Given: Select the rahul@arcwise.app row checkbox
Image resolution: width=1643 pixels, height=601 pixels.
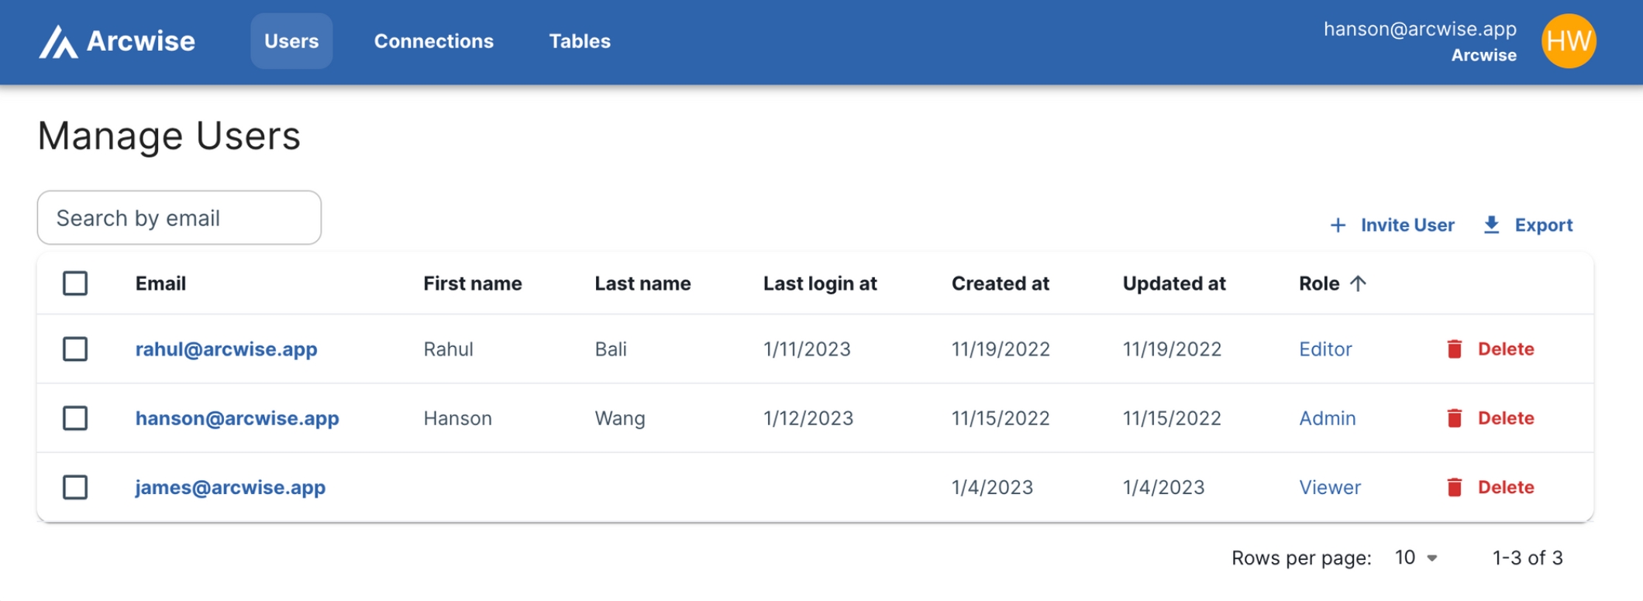Looking at the screenshot, I should 75,349.
